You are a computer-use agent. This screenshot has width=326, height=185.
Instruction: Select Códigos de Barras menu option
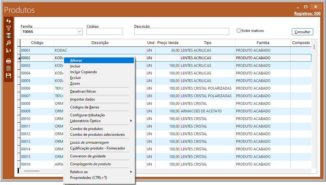pyautogui.click(x=84, y=107)
